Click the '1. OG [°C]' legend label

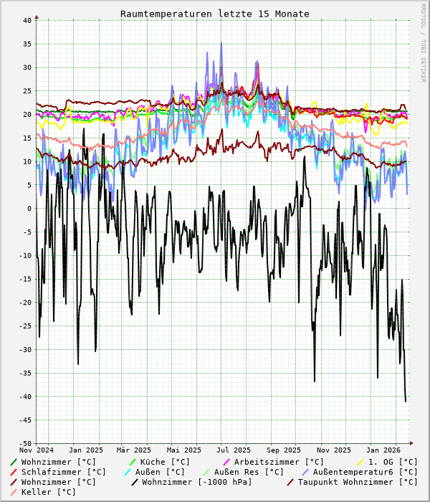(x=393, y=462)
